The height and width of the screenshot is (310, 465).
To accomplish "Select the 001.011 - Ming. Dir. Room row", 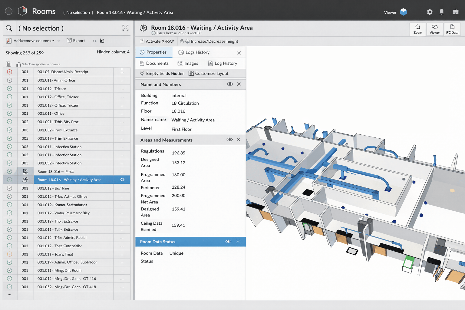I will [59, 270].
